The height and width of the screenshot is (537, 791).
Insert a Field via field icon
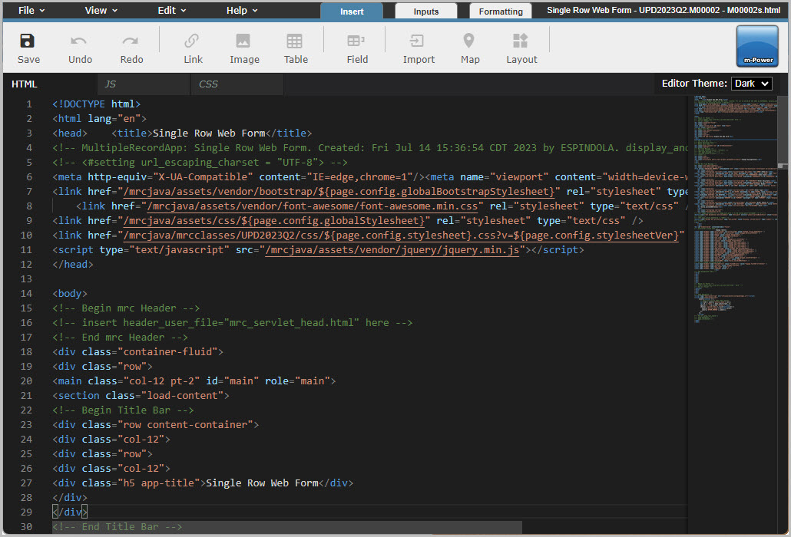[356, 41]
